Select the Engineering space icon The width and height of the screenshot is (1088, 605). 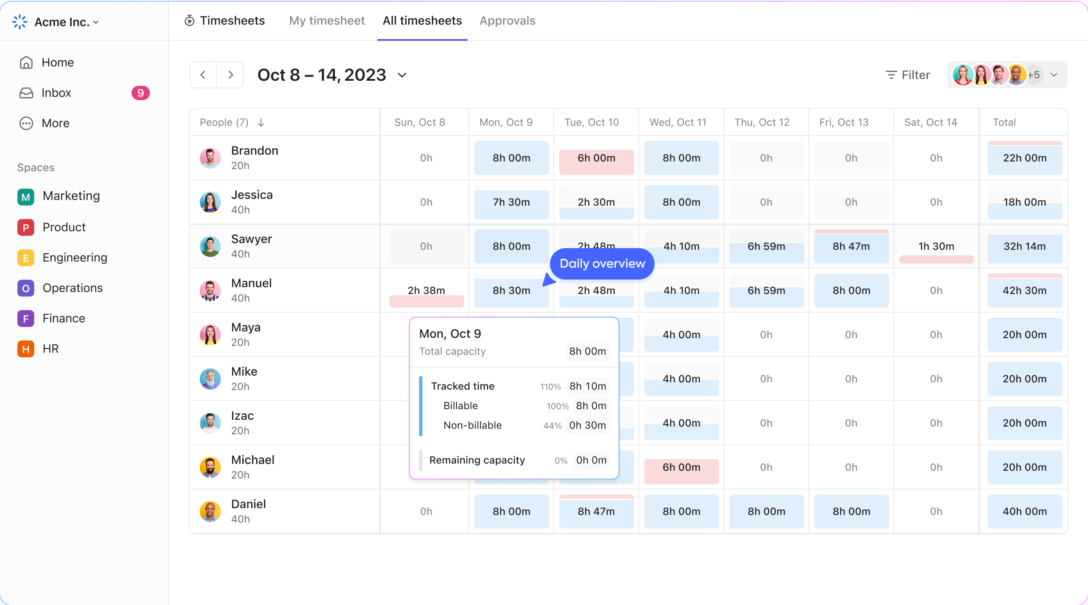click(x=25, y=258)
